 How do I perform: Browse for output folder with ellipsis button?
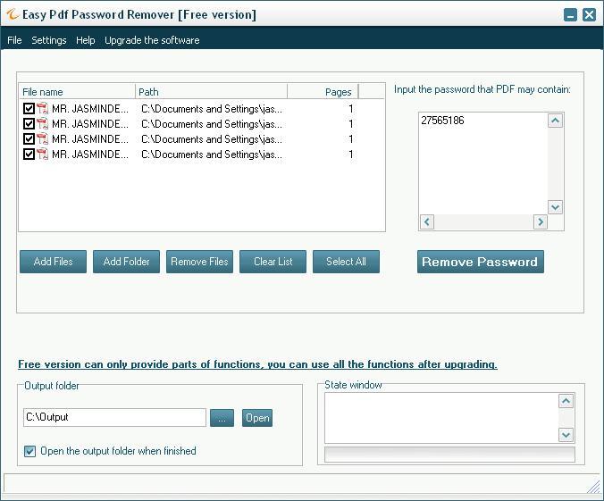click(222, 418)
